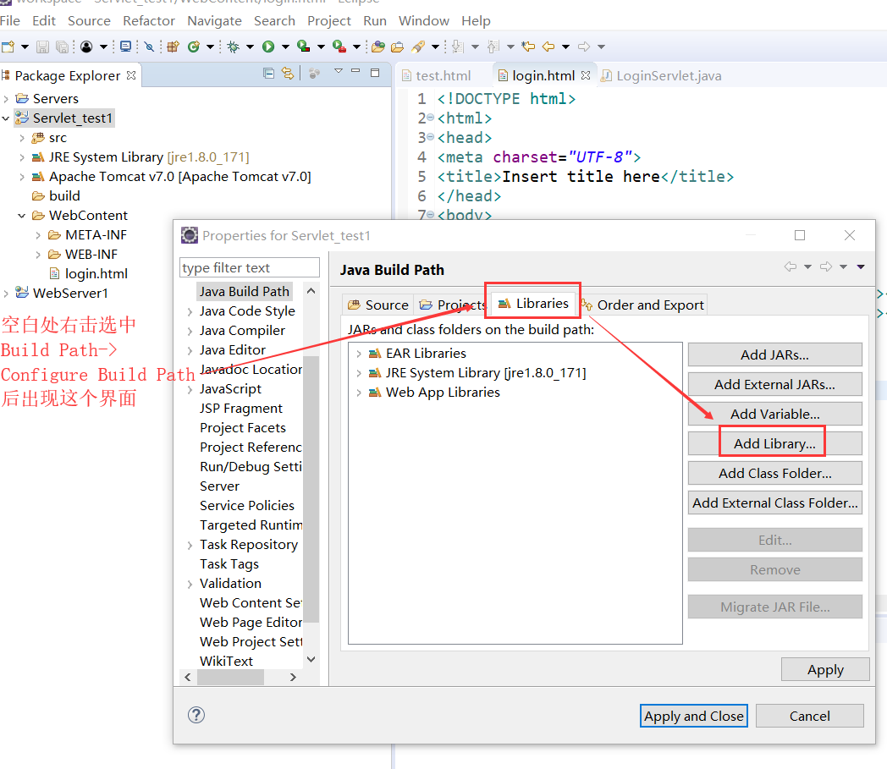Viewport: 887px width, 769px height.
Task: Click the dialog back navigation arrow
Action: [791, 266]
